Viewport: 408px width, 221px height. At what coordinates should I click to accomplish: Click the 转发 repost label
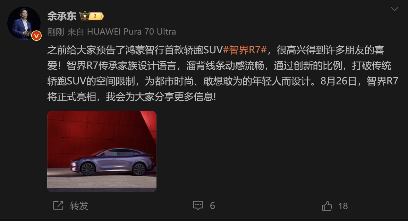pos(79,206)
